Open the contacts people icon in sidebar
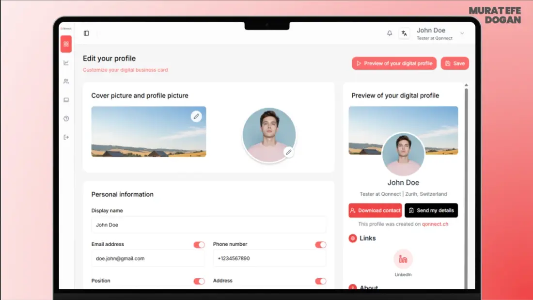The image size is (533, 300). pyautogui.click(x=66, y=81)
